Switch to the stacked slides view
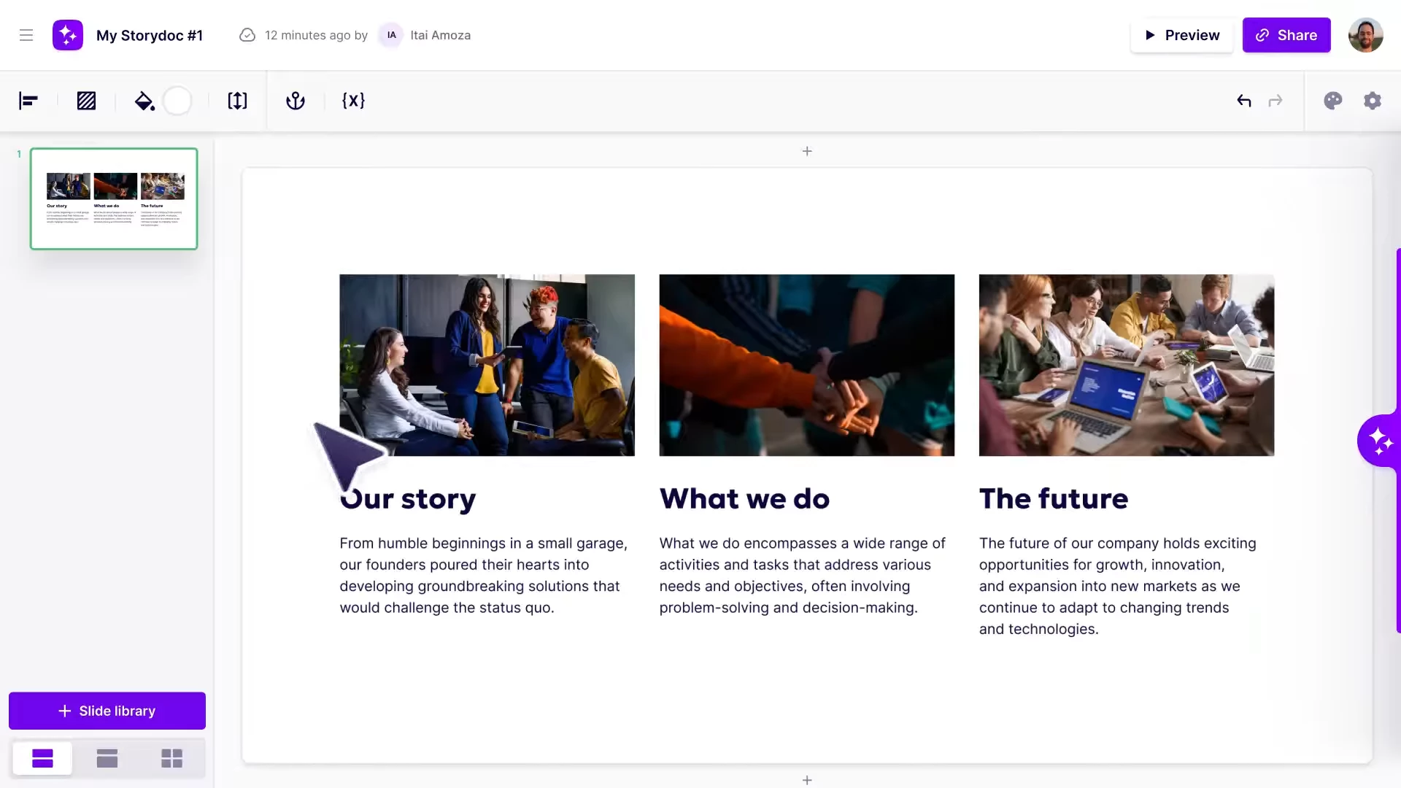 [107, 759]
